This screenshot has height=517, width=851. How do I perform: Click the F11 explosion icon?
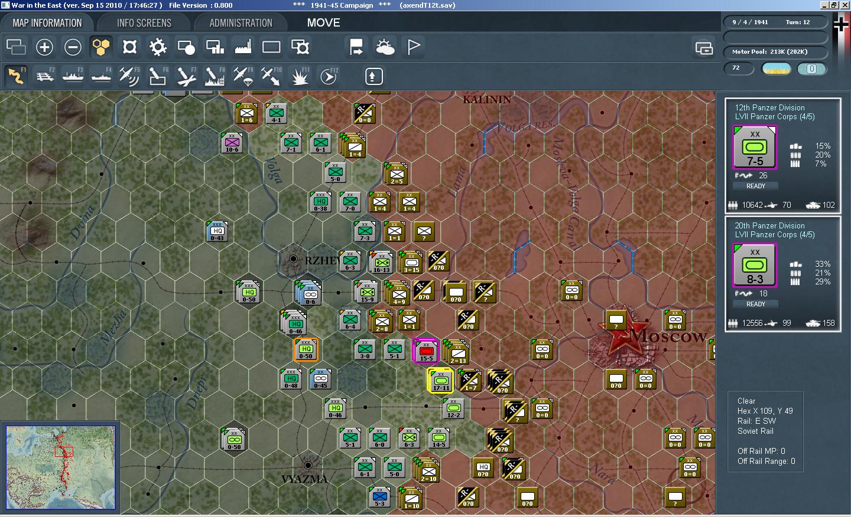300,76
